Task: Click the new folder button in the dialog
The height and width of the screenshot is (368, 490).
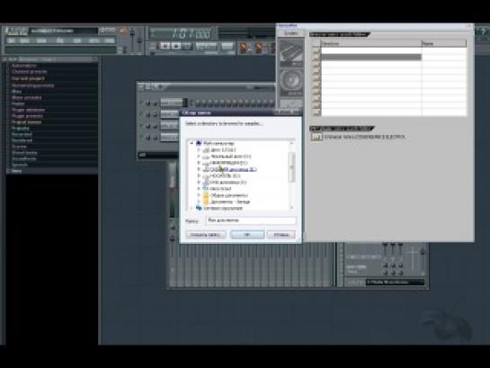Action: (206, 235)
